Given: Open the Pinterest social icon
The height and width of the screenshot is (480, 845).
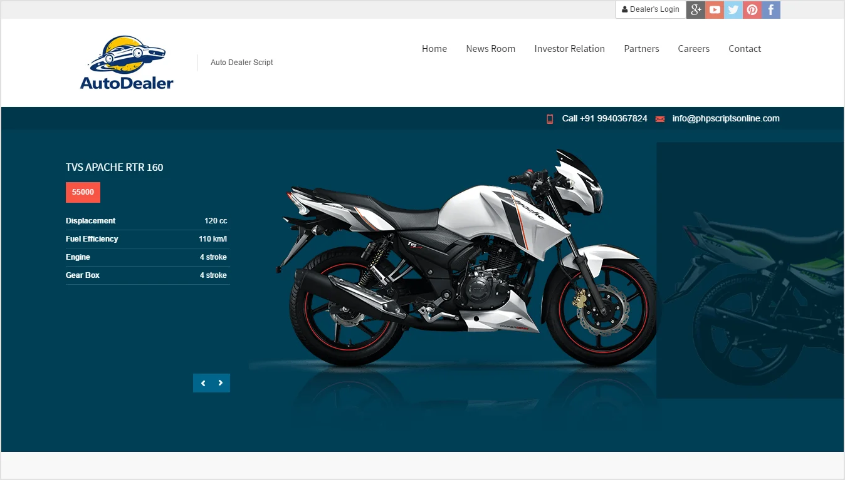Looking at the screenshot, I should 752,9.
